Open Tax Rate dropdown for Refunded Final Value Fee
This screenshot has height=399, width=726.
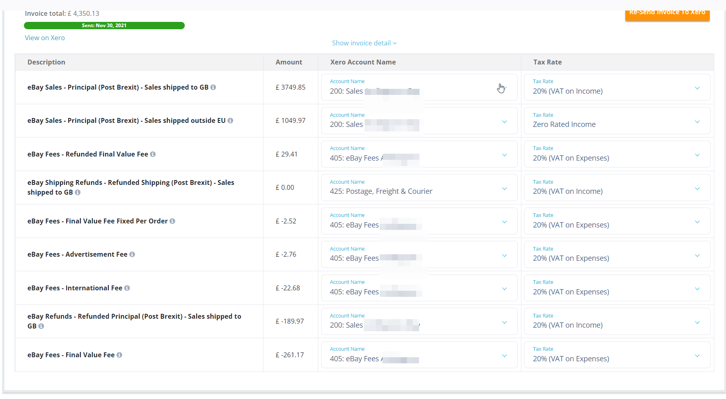(617, 154)
